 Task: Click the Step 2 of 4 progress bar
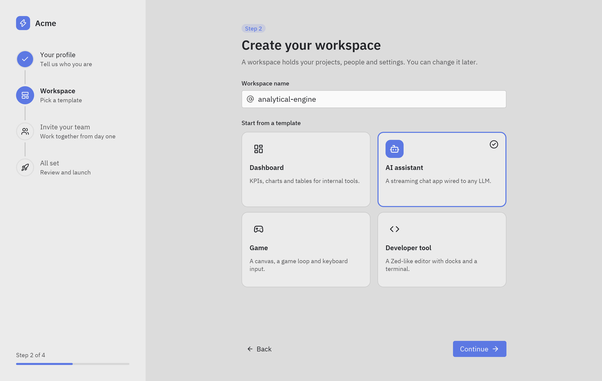click(x=73, y=364)
